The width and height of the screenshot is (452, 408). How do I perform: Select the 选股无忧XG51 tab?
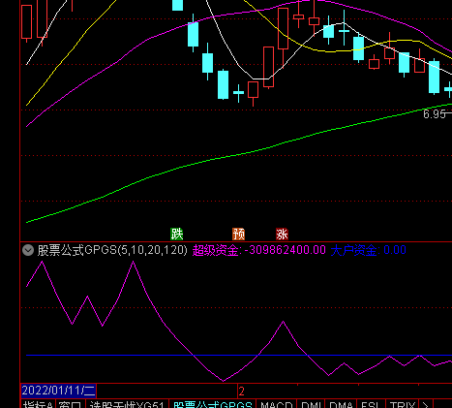[x=127, y=404]
